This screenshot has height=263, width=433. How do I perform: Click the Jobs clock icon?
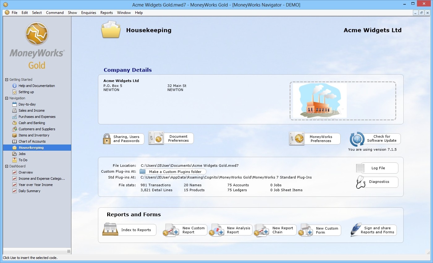point(15,154)
